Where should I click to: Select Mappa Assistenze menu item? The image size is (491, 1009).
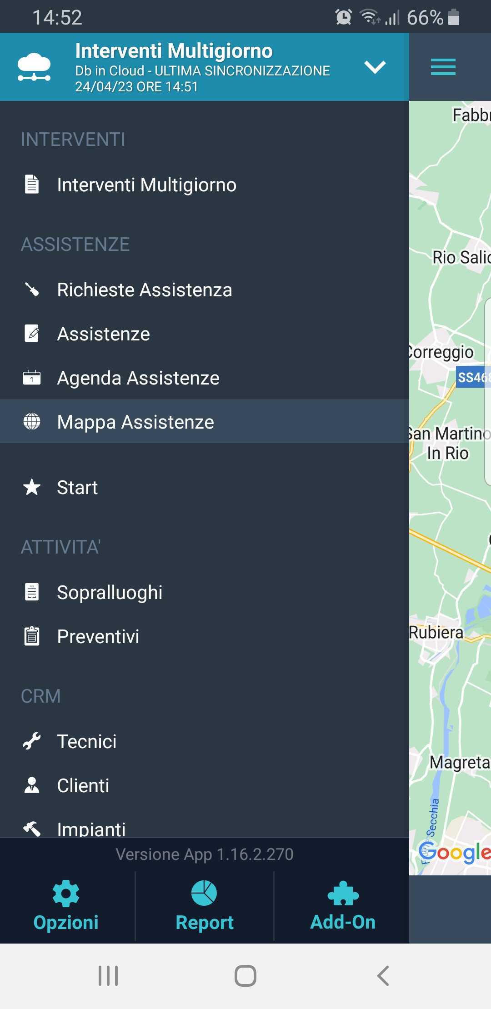pyautogui.click(x=135, y=422)
